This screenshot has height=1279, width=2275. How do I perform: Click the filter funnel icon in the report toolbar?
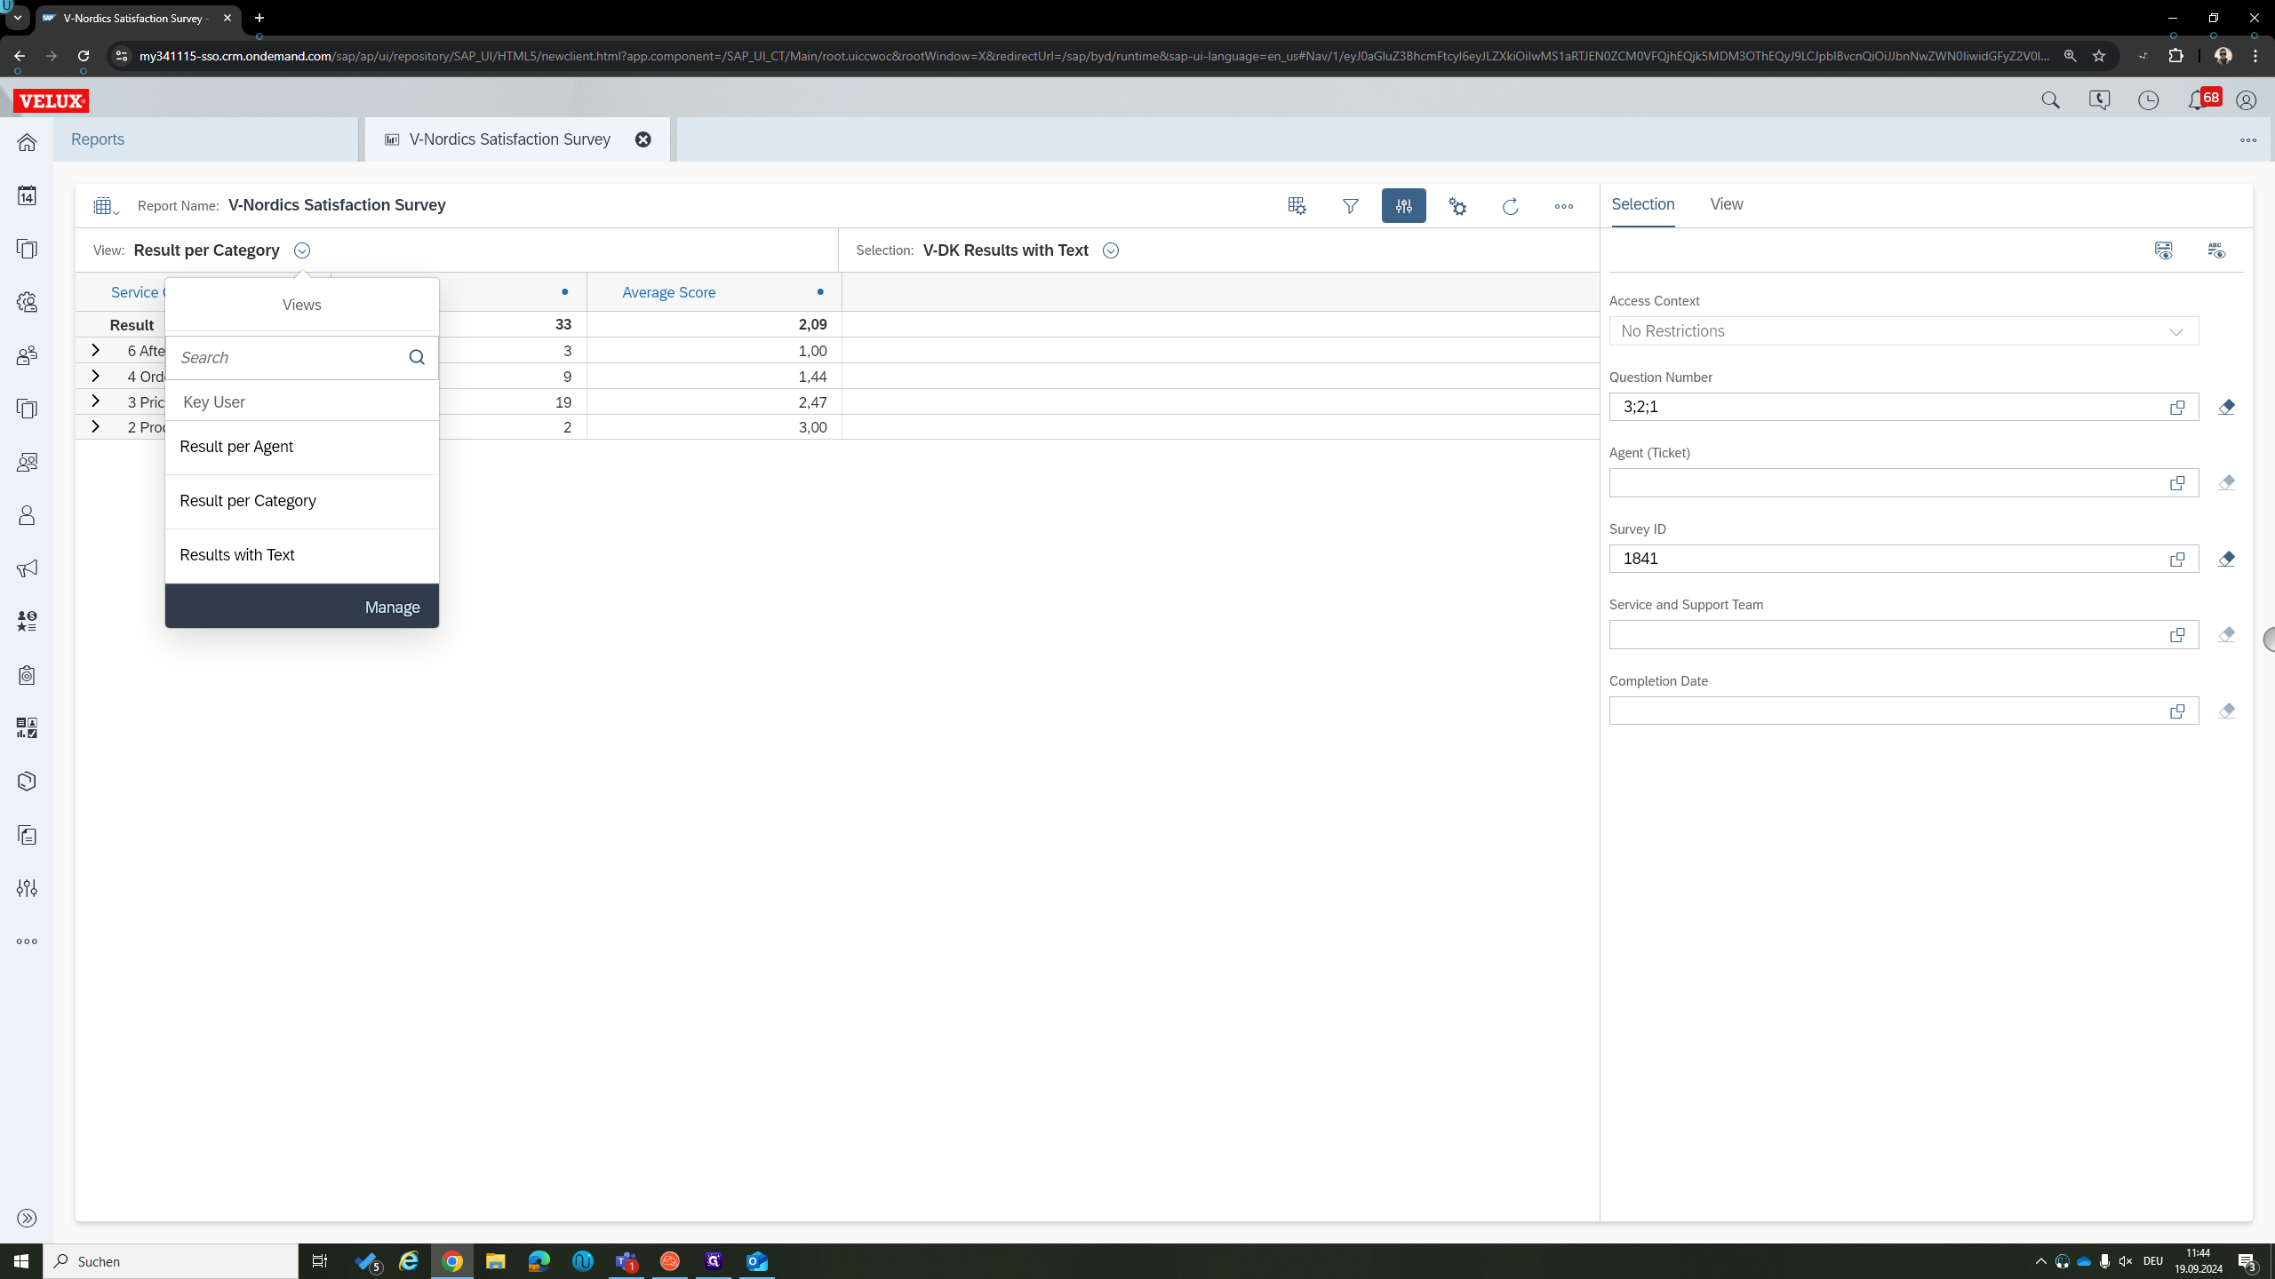coord(1350,206)
